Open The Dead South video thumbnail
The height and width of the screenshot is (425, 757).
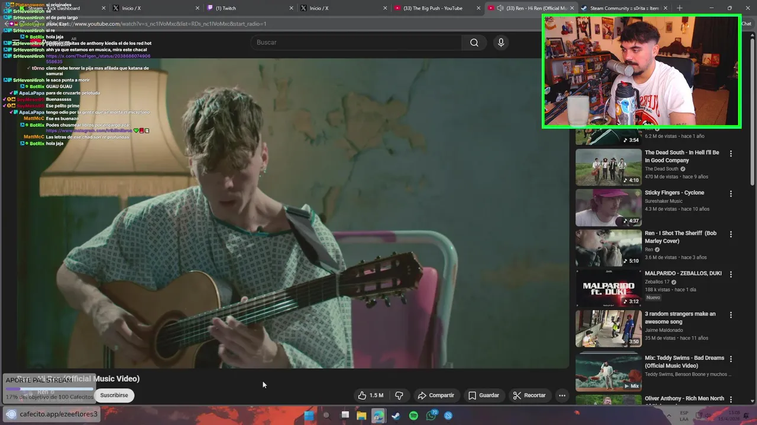coord(609,167)
